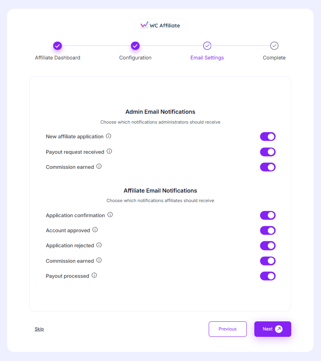Click info icon beside Application confirmation
321x361 pixels.
[110, 215]
